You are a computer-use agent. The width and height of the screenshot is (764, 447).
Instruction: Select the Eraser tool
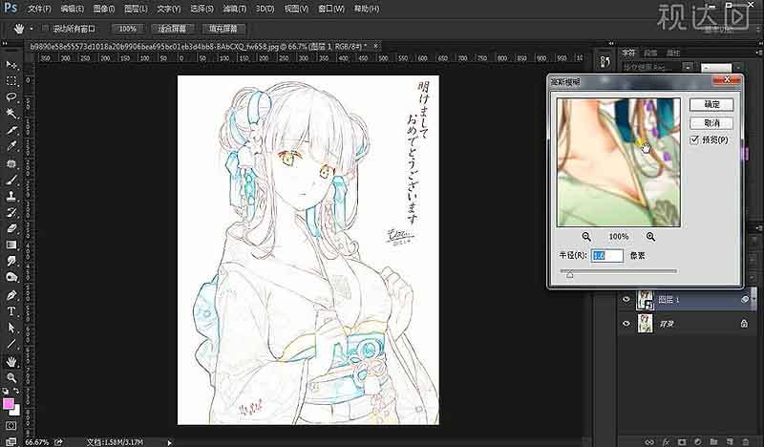click(x=11, y=228)
